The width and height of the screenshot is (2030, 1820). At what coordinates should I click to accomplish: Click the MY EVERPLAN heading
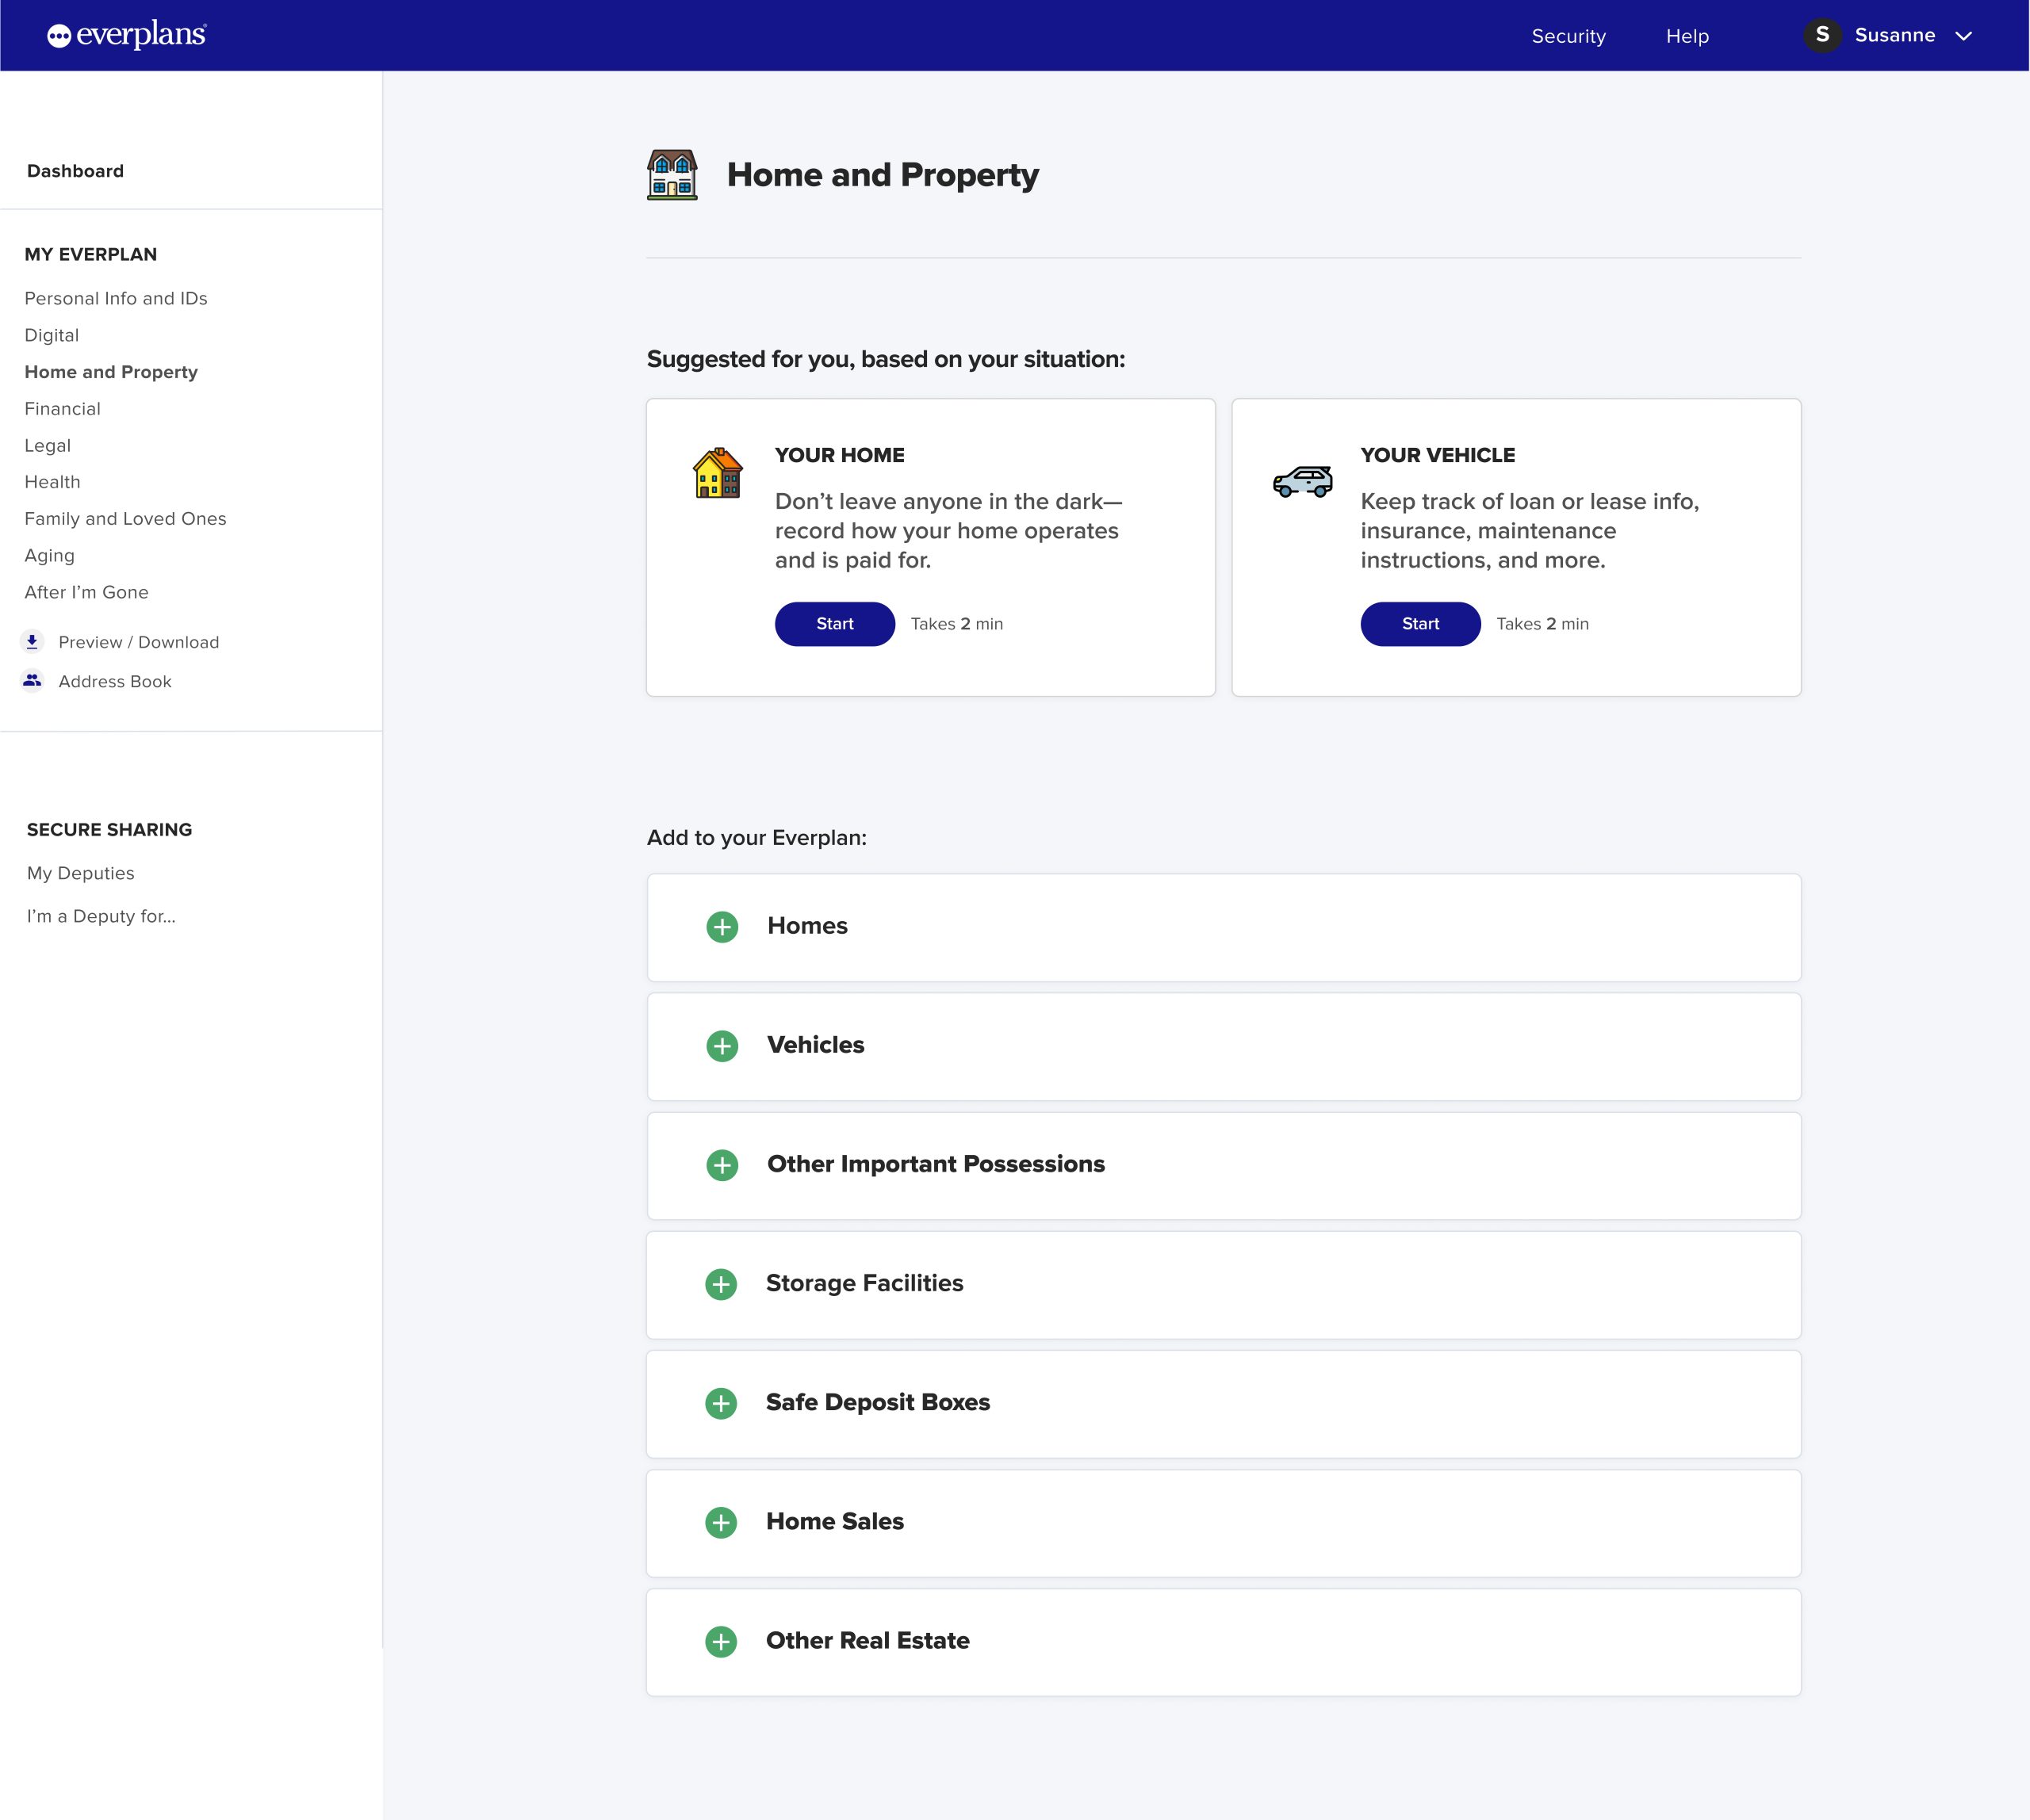click(91, 254)
